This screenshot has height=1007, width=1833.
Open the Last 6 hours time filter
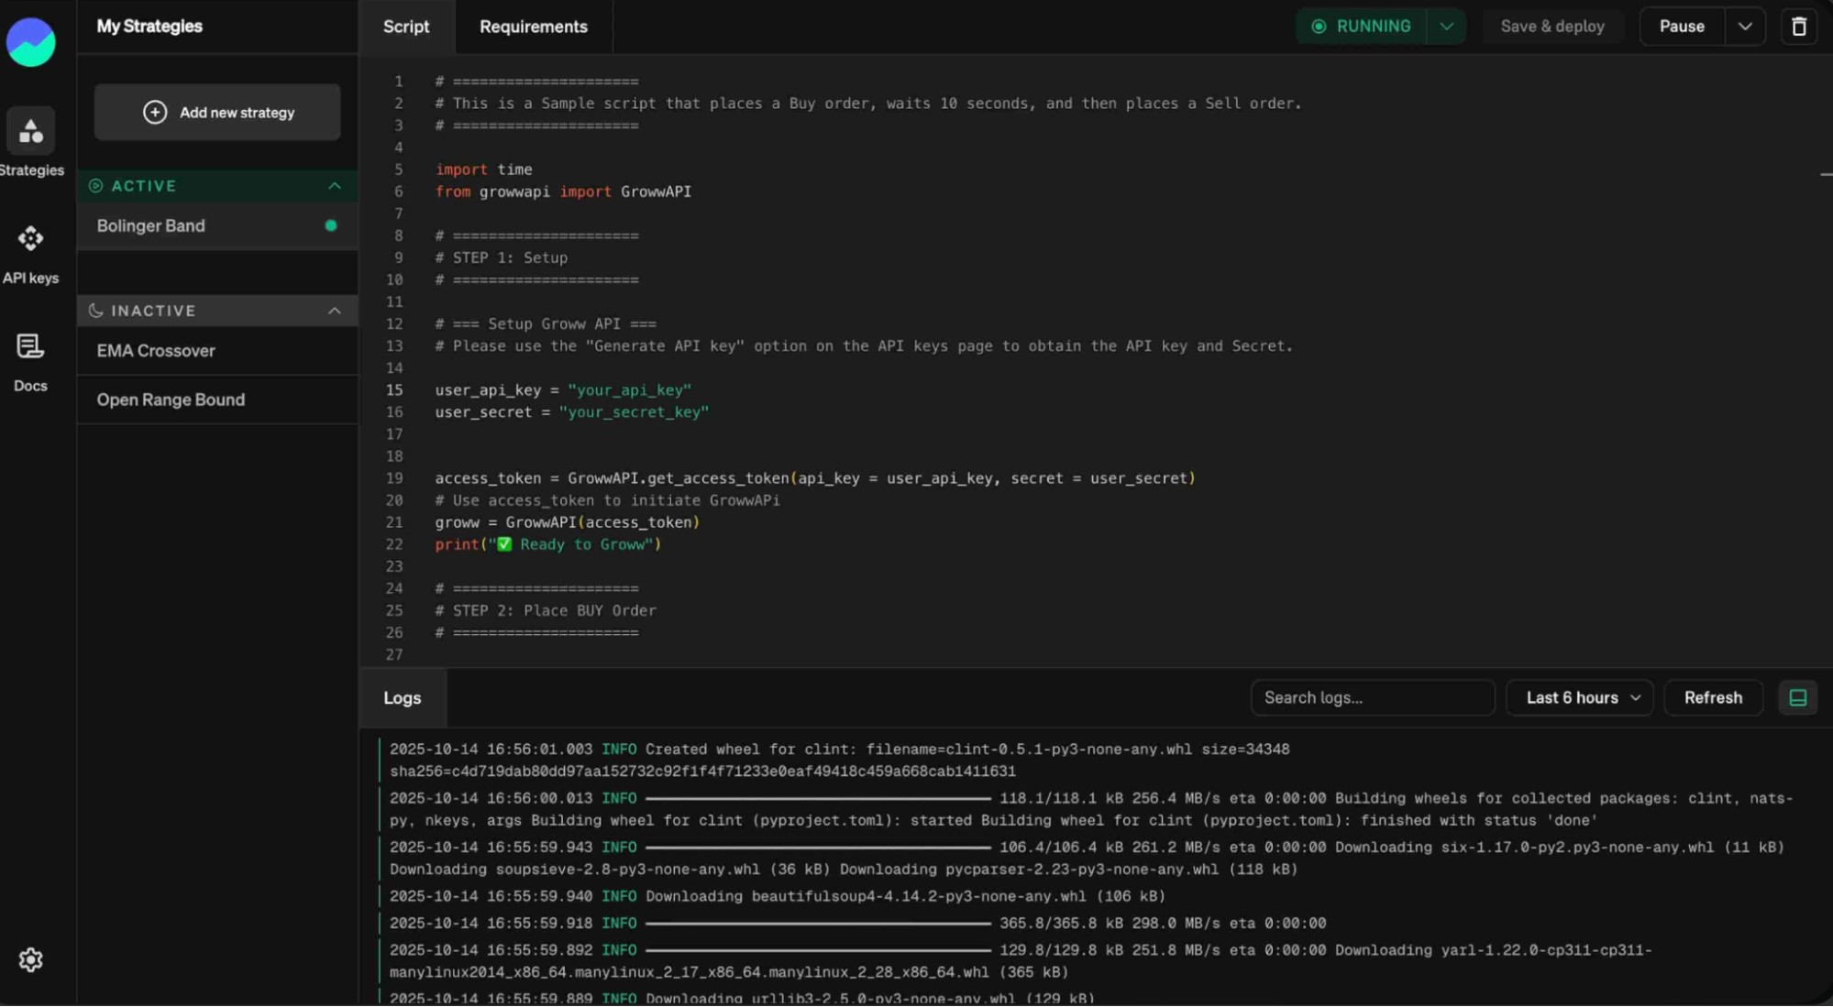[x=1579, y=698]
